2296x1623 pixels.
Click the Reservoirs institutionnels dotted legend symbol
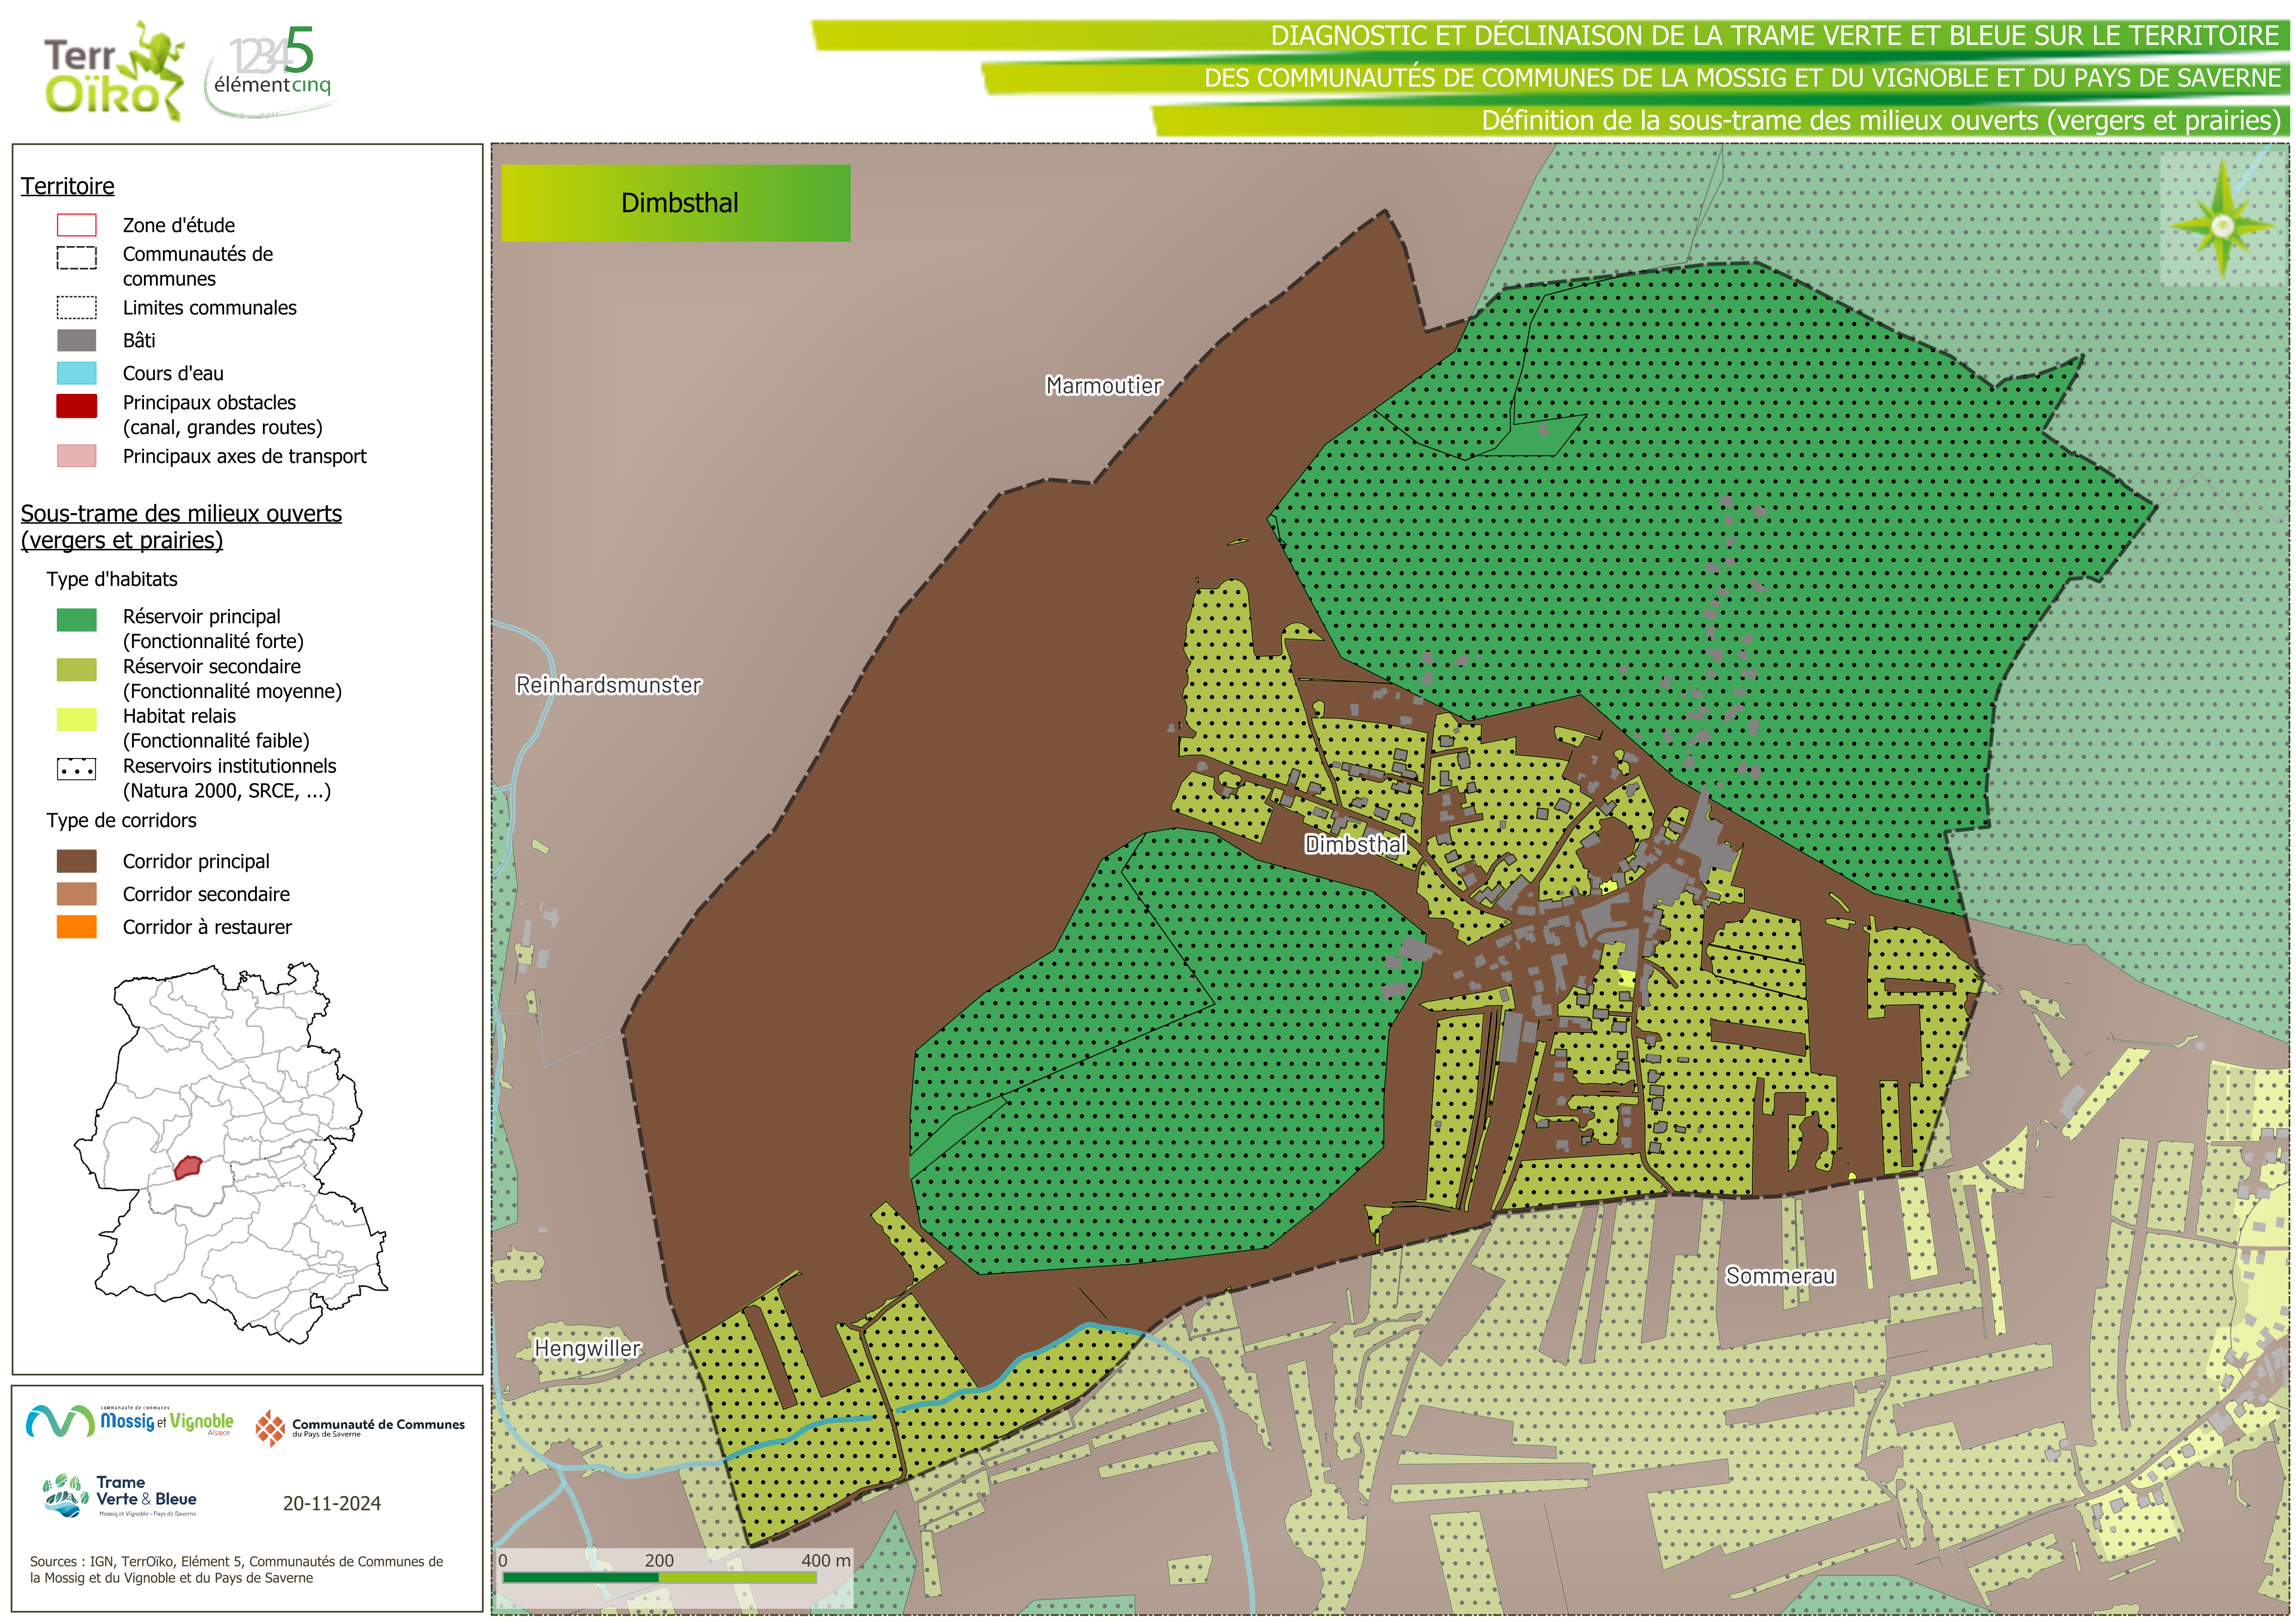tap(77, 769)
